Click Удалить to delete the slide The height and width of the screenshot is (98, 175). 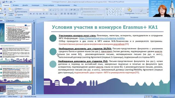(19, 15)
